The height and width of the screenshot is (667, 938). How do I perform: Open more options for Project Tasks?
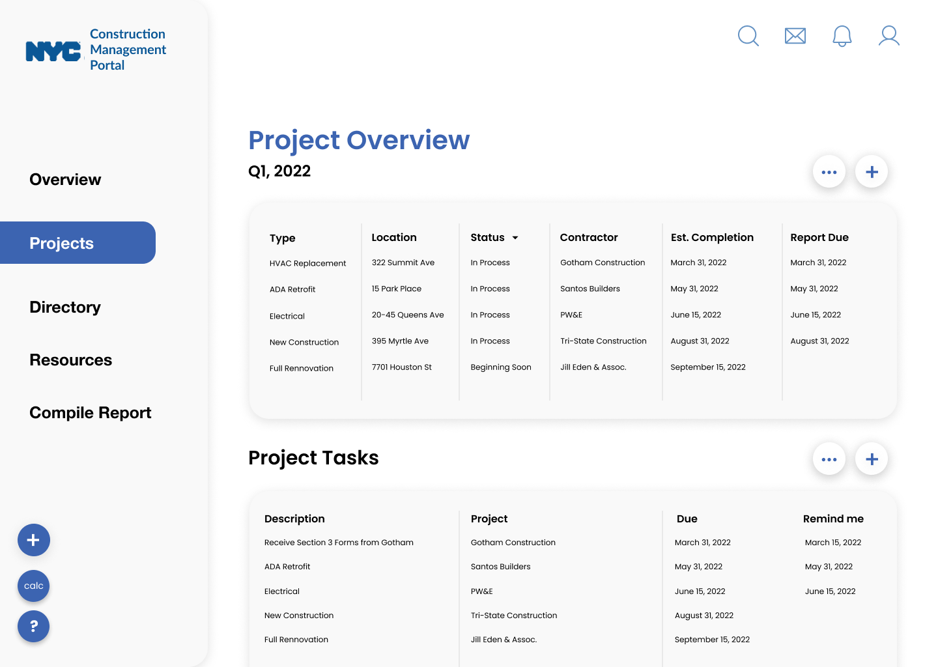click(829, 459)
